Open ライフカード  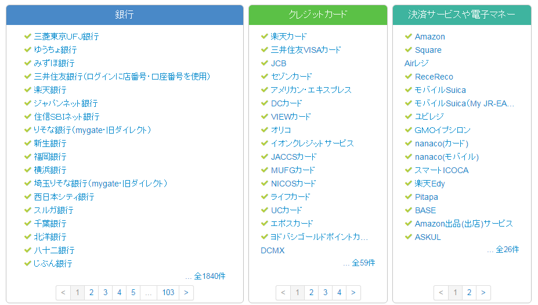point(290,197)
